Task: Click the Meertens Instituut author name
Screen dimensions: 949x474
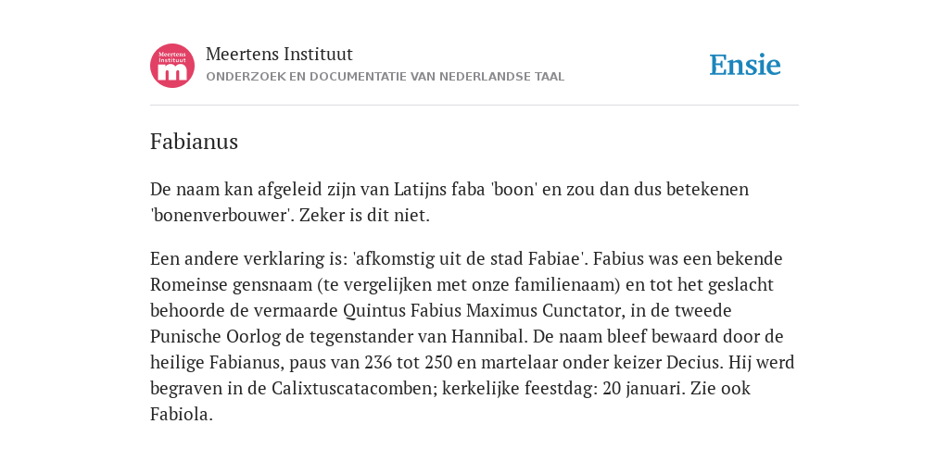Action: pos(279,54)
